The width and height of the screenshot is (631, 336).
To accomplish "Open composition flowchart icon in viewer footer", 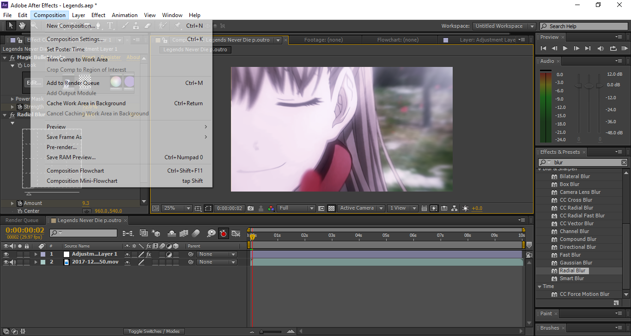I will point(455,208).
